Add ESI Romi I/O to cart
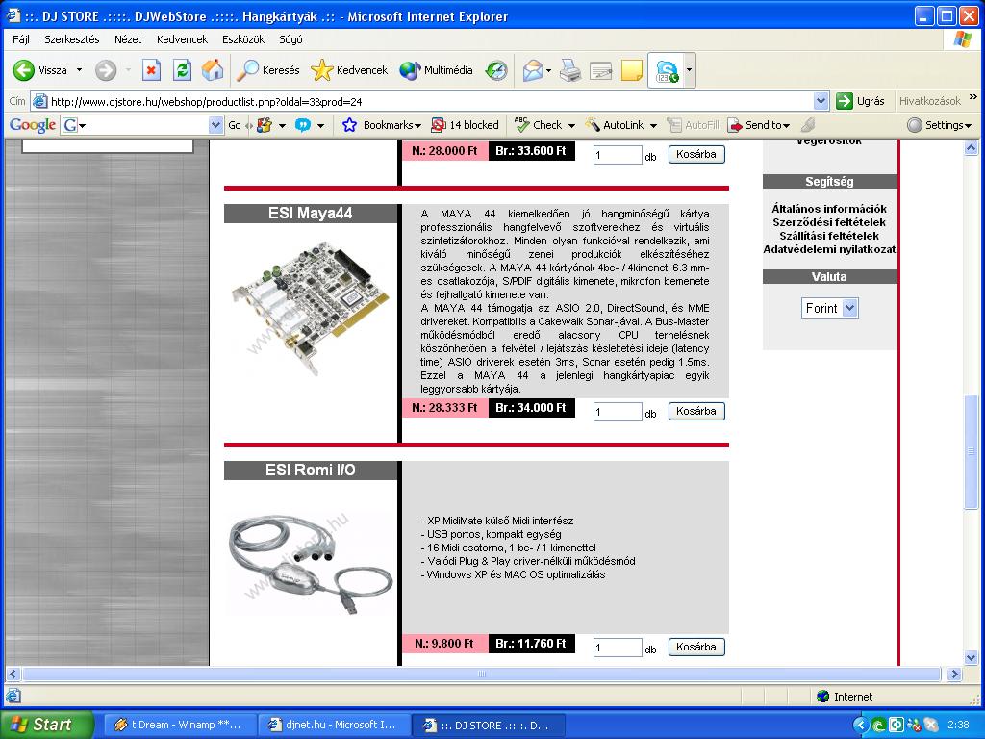The height and width of the screenshot is (739, 985). (696, 648)
